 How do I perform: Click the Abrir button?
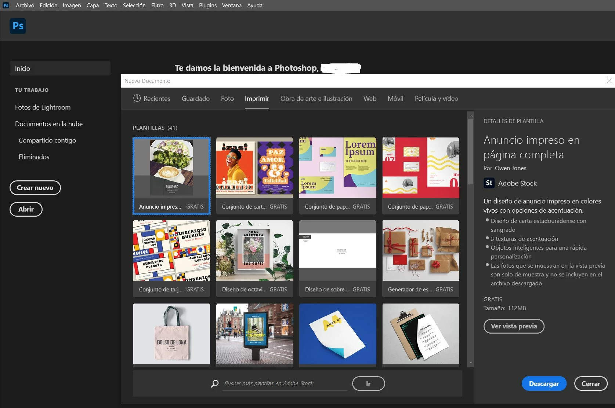26,209
